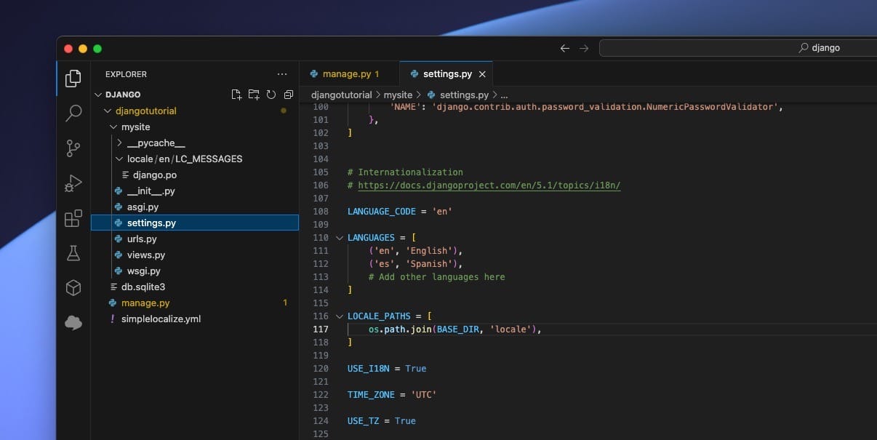The height and width of the screenshot is (440, 877).
Task: Click the LANGUAGE_CODE variable
Action: tap(382, 212)
